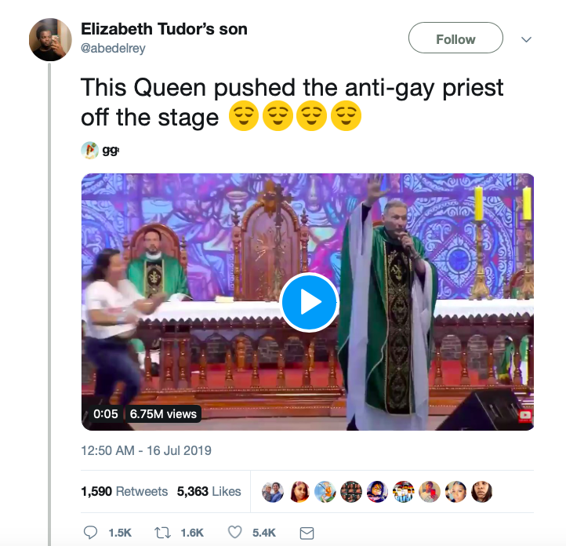Screen dimensions: 566x546
Task: Click the envelope direct message icon
Action: pos(307,533)
